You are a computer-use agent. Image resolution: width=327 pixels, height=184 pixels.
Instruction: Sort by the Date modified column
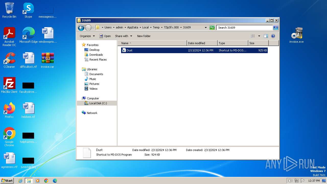pos(202,43)
